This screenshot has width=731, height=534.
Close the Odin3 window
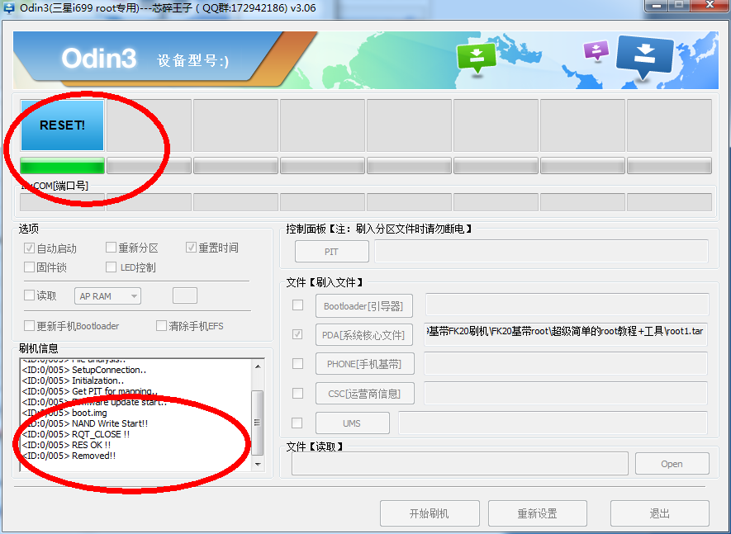click(x=710, y=5)
